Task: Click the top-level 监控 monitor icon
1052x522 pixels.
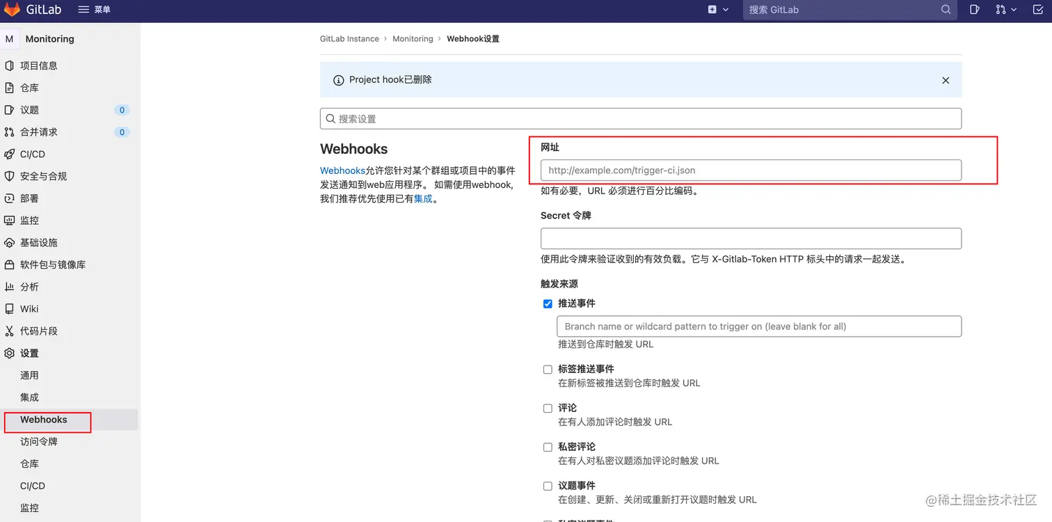Action: click(x=9, y=221)
